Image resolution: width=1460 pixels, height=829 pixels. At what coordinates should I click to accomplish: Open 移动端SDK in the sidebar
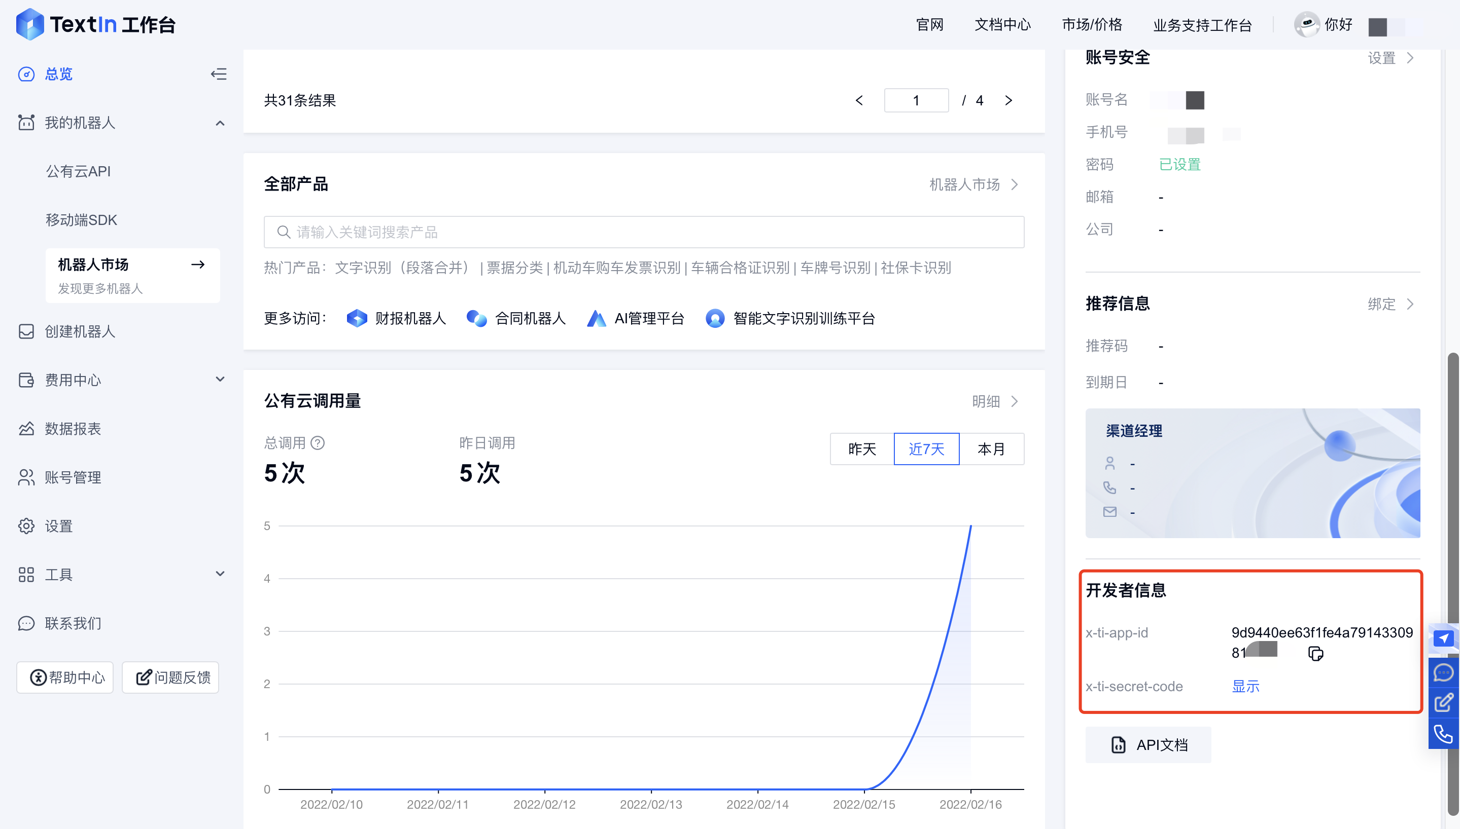(x=82, y=220)
